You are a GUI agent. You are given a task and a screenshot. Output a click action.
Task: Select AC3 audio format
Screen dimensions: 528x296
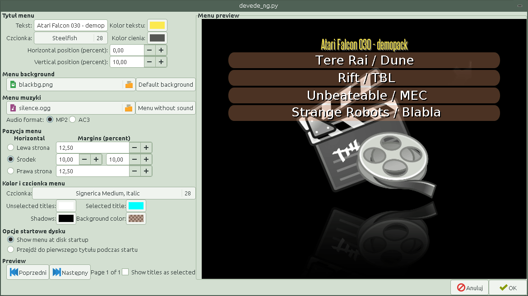click(72, 120)
